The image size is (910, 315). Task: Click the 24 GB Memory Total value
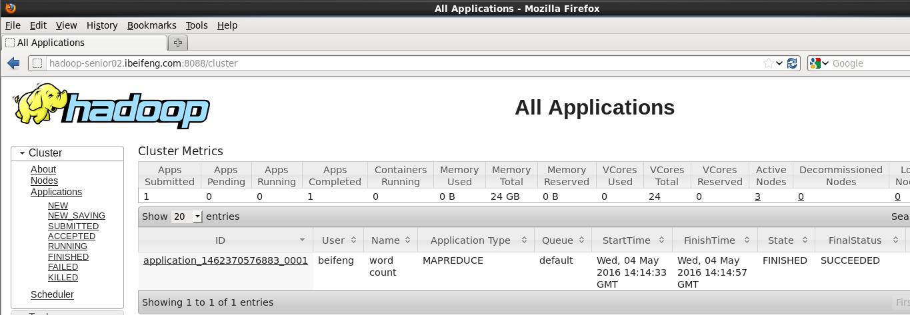pyautogui.click(x=505, y=196)
